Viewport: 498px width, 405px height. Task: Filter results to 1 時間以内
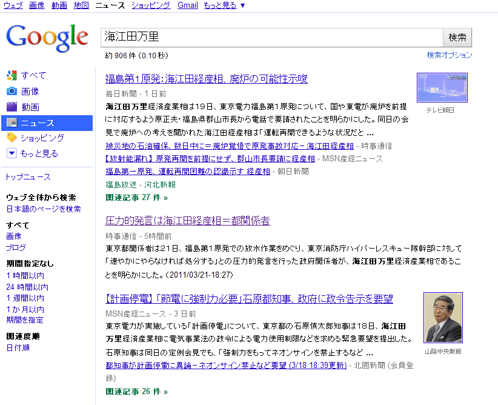pos(25,275)
